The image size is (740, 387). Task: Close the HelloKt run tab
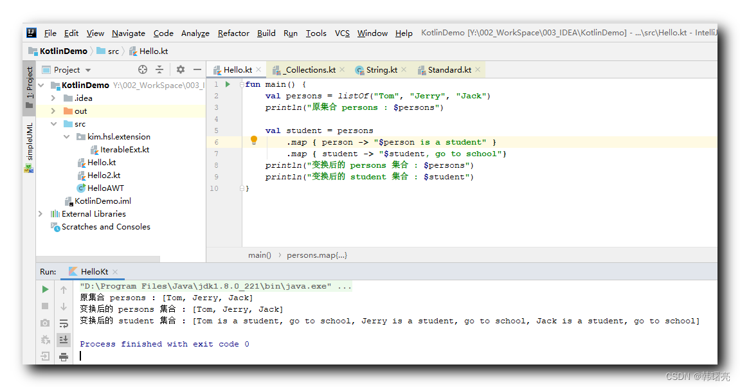click(115, 272)
